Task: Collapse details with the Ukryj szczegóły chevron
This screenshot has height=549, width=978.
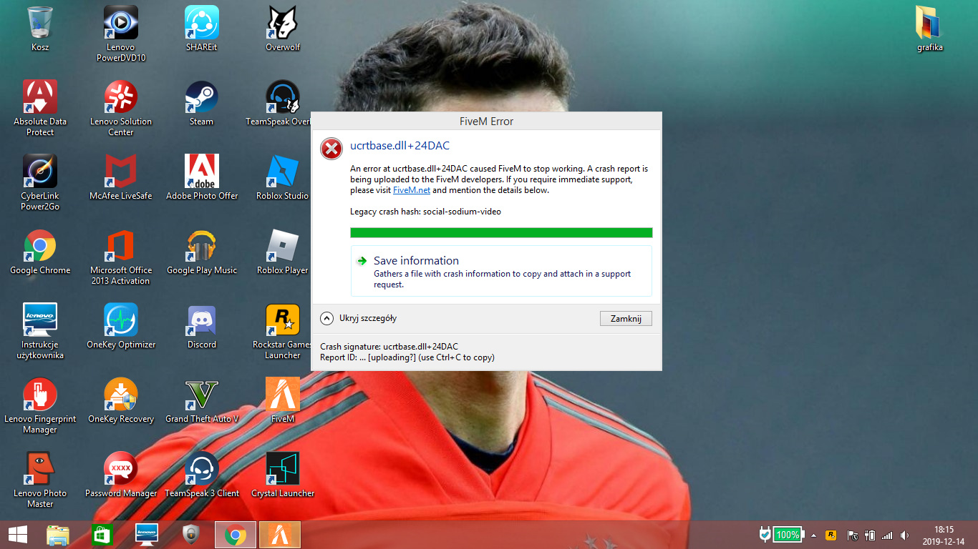Action: pos(327,318)
